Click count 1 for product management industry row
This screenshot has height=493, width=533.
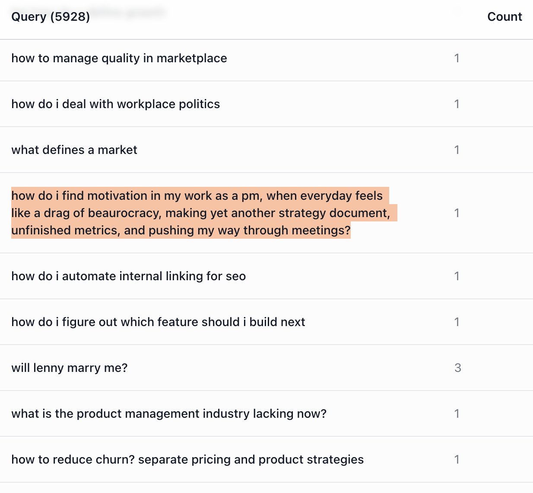[x=457, y=414]
